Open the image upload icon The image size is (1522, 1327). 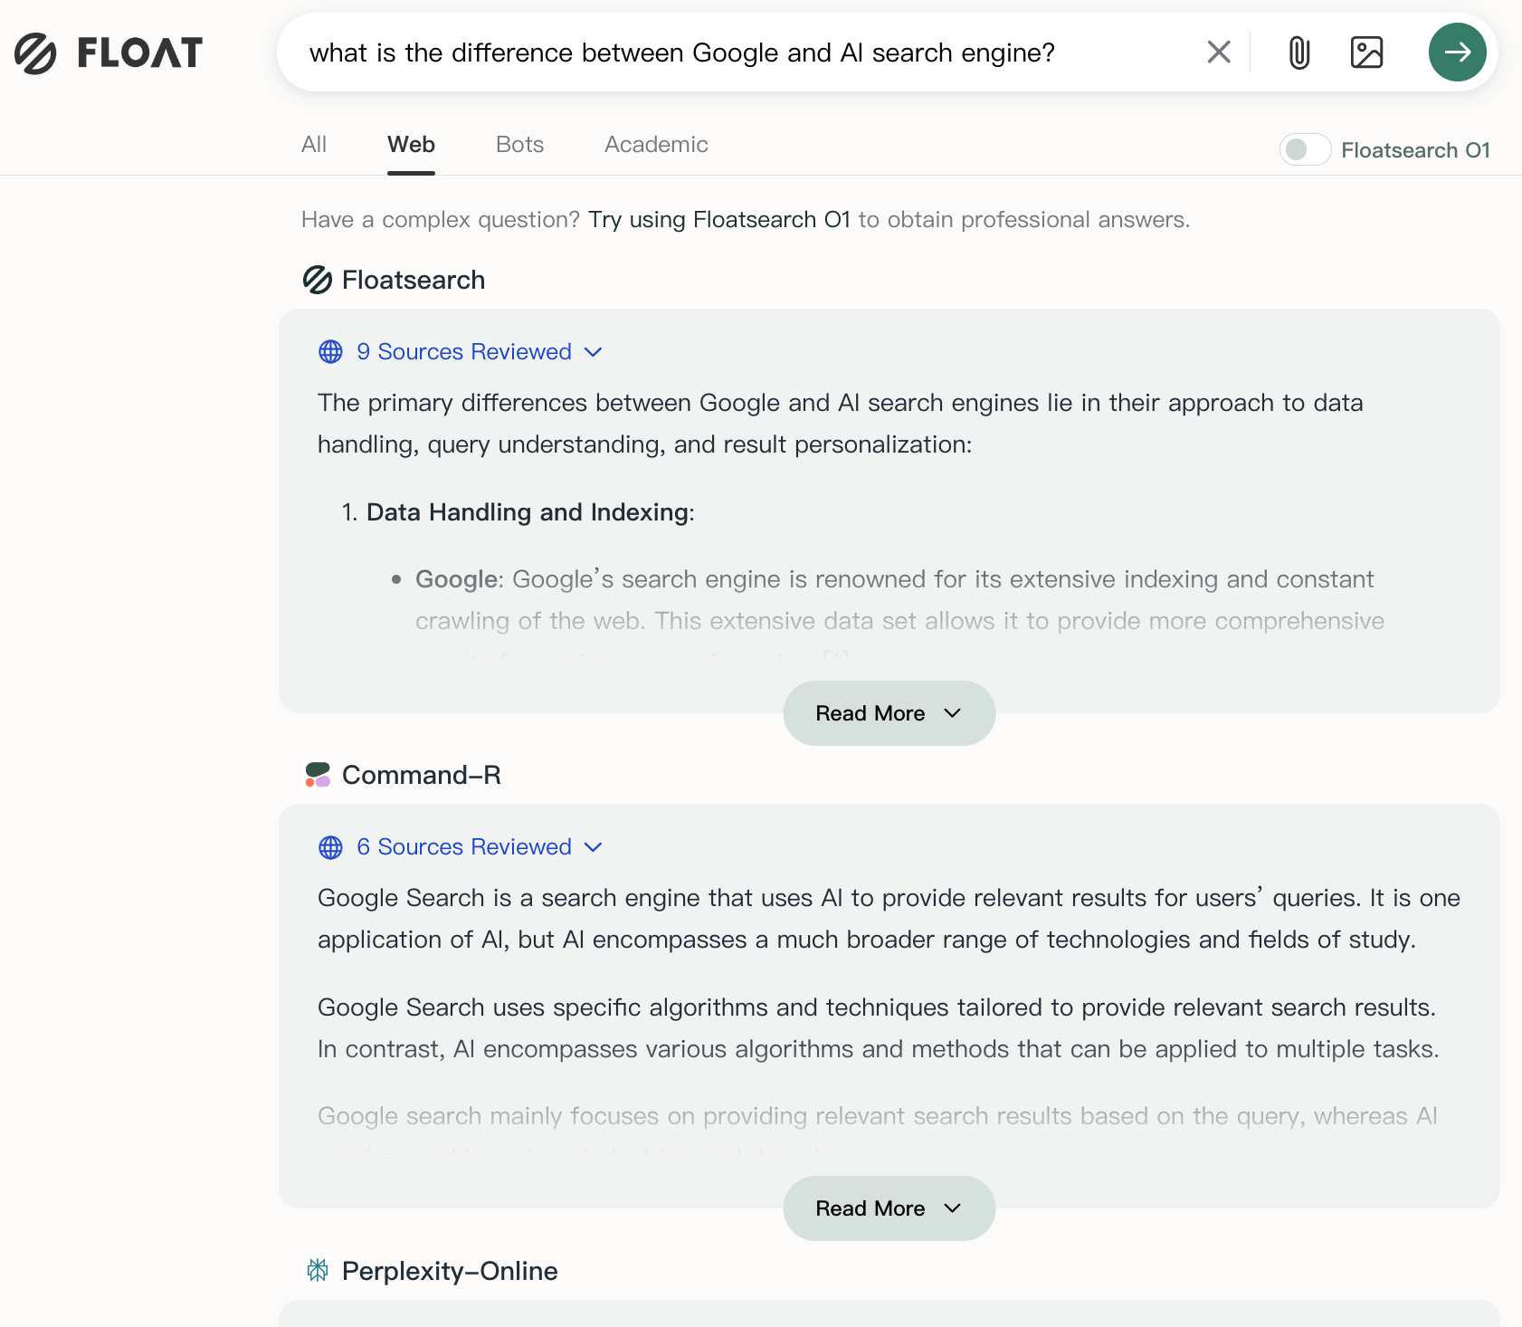[1366, 53]
